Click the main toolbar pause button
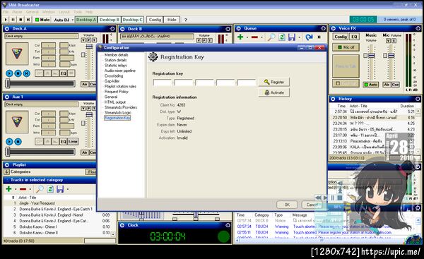424x259 pixels. tap(13, 20)
